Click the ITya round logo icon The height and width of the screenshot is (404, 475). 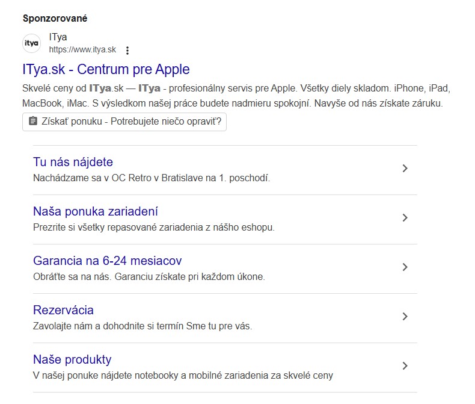(31, 43)
